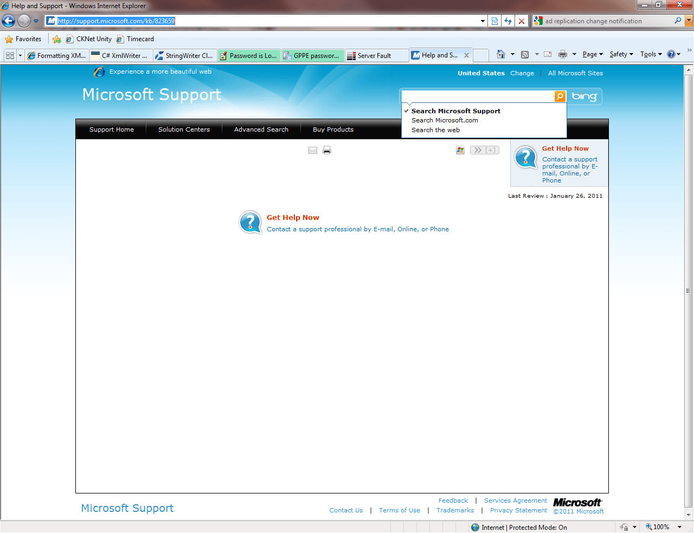
Task: Open Advanced Search navigation item
Action: 261,129
